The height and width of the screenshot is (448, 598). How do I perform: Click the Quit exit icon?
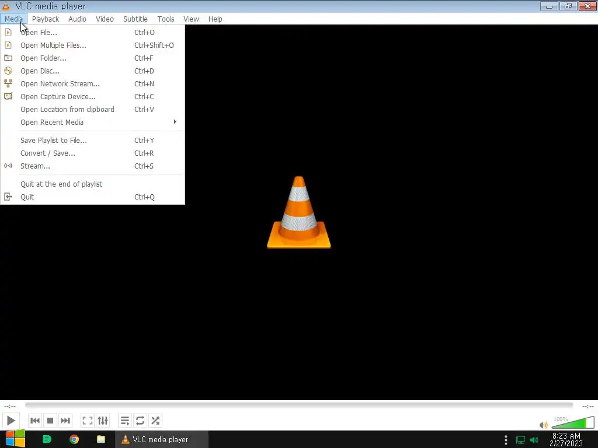pos(8,197)
